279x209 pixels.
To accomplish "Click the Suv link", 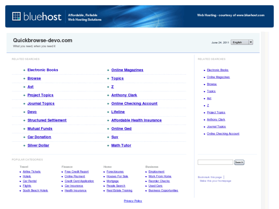I will click(x=115, y=137).
